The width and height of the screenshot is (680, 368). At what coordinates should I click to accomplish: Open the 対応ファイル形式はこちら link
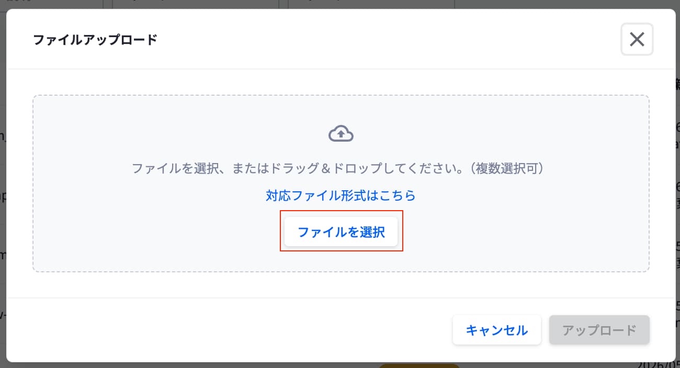[x=341, y=195]
